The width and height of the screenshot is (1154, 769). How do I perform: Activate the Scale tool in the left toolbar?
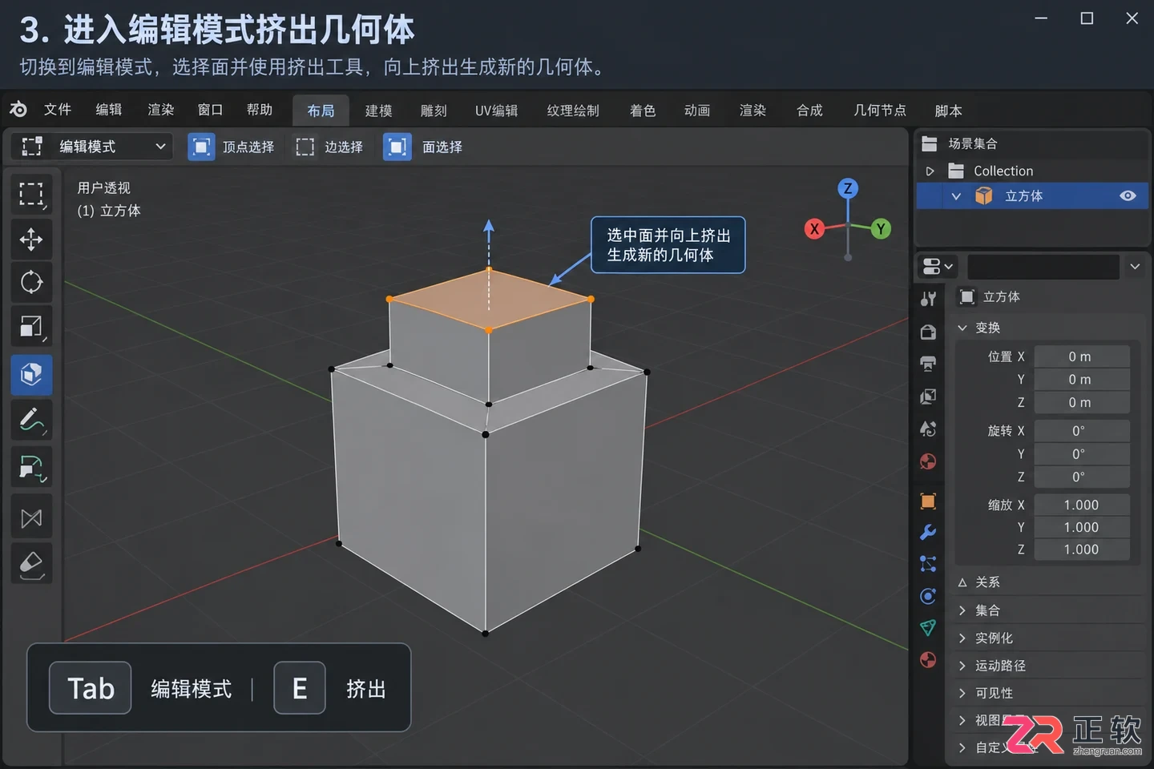(31, 326)
